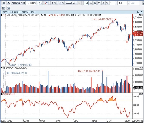The width and height of the screenshot is (144, 123).
Task: Select the 틱 tick period tab
Action: coord(107,3)
